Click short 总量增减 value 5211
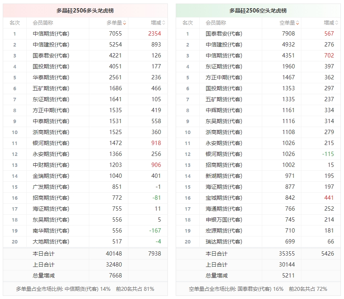 (x=288, y=276)
